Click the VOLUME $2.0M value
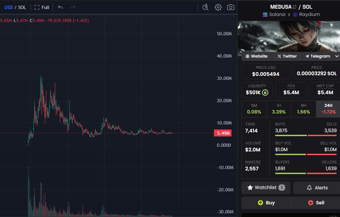Viewport: 340px width, 217px height. [x=253, y=150]
